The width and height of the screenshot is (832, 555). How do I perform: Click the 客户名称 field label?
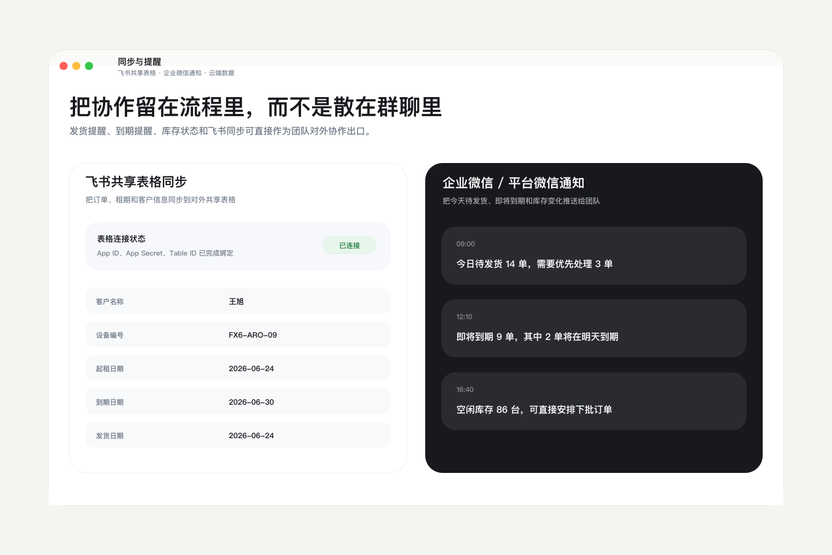click(x=110, y=302)
